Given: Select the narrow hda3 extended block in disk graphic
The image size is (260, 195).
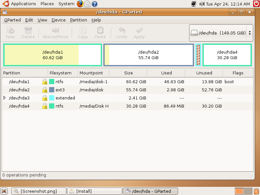Looking at the screenshot, I should (198, 55).
